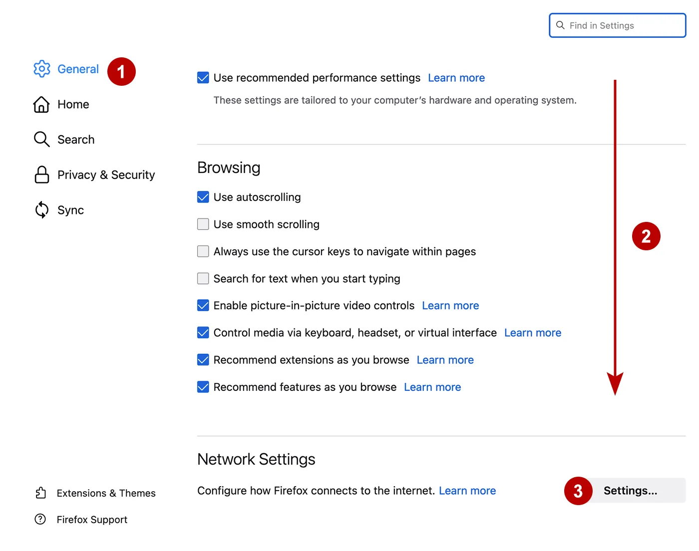Viewport: 699px width, 551px height.
Task: Click the Extensions & Themes puzzle icon
Action: (x=40, y=493)
